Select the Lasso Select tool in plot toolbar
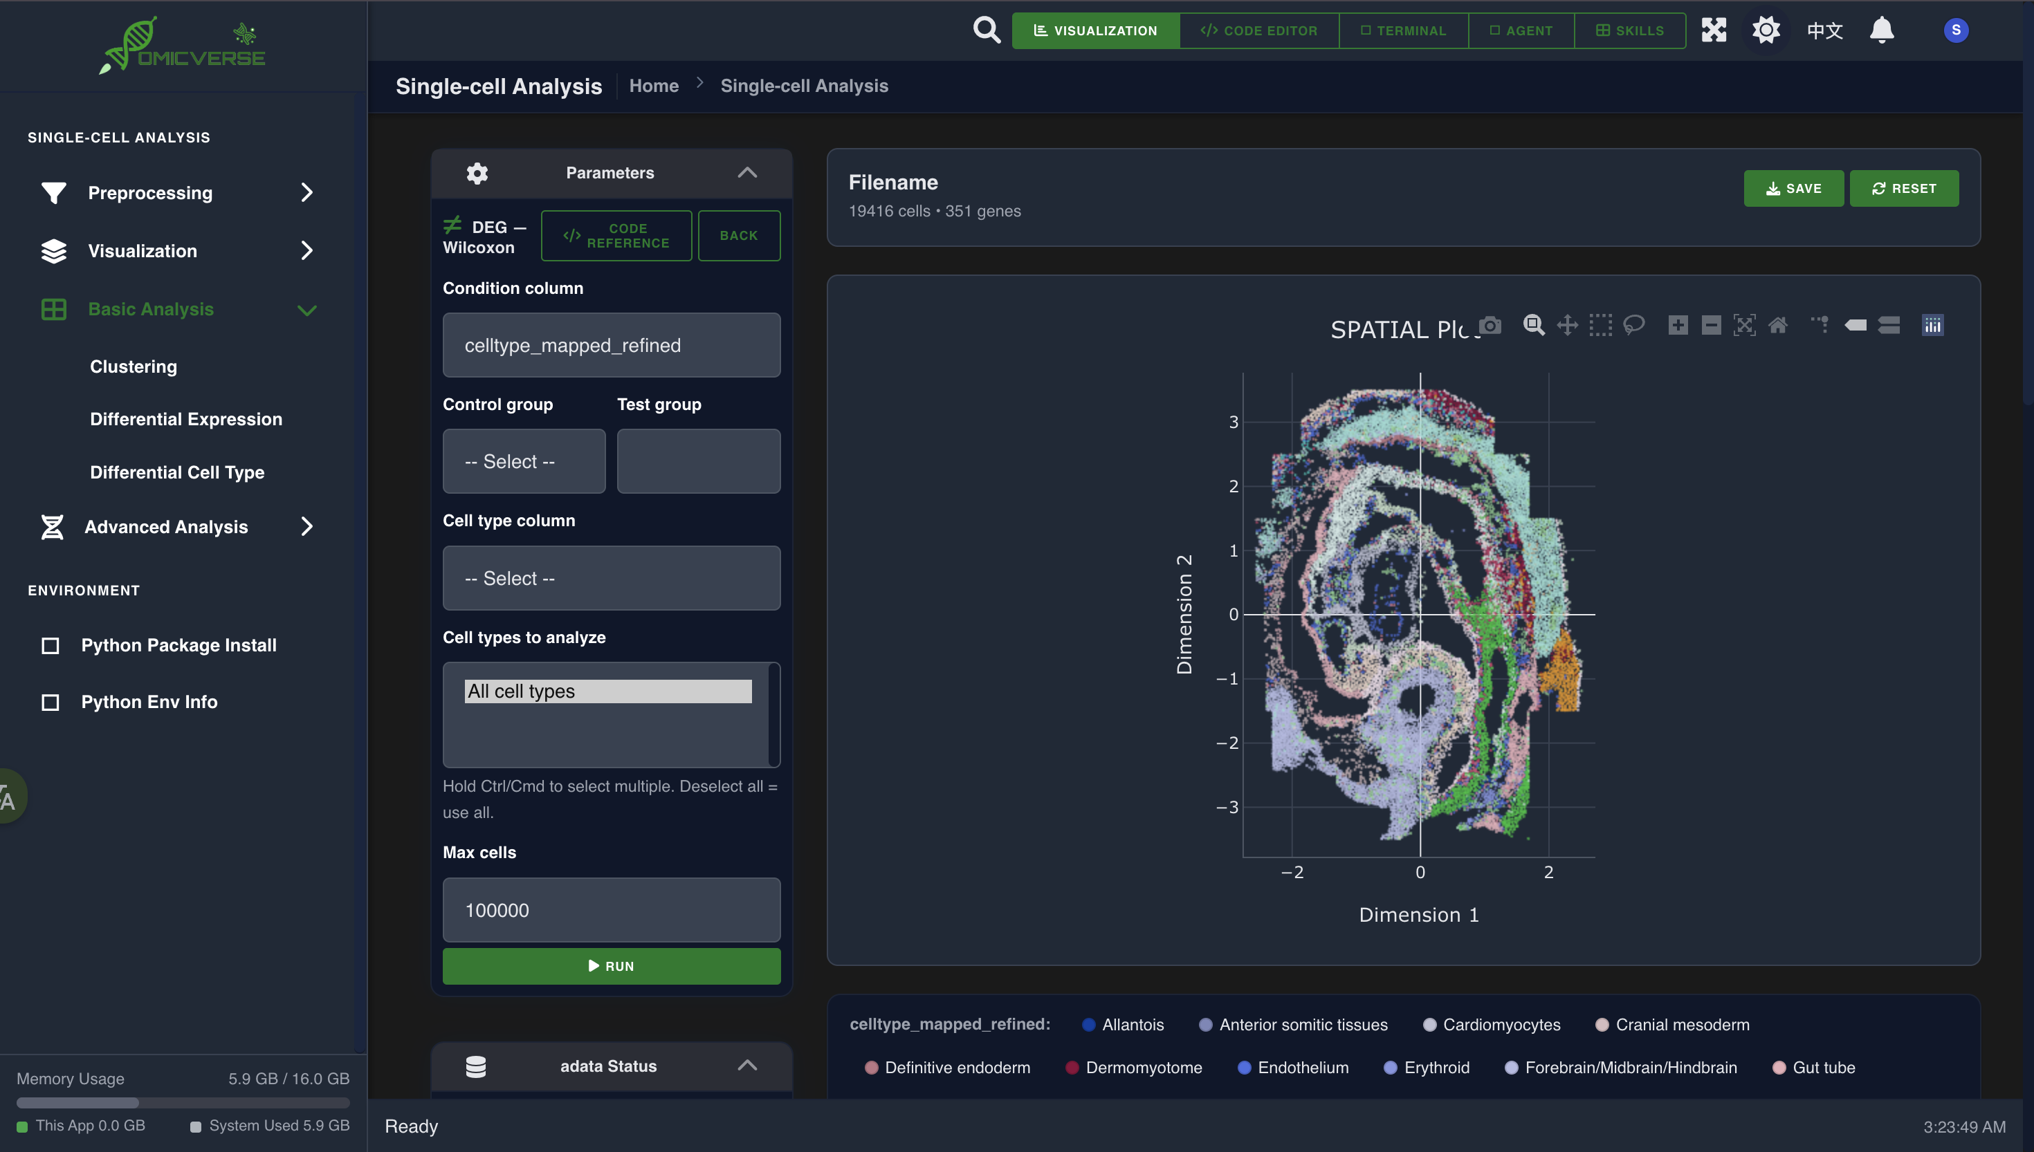Viewport: 2034px width, 1152px height. click(1633, 325)
